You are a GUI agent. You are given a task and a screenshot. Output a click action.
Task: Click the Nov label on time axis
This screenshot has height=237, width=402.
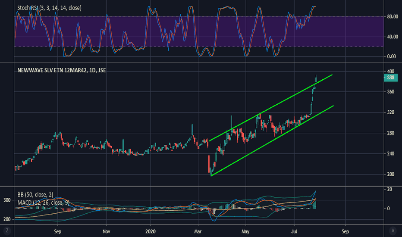click(106, 232)
